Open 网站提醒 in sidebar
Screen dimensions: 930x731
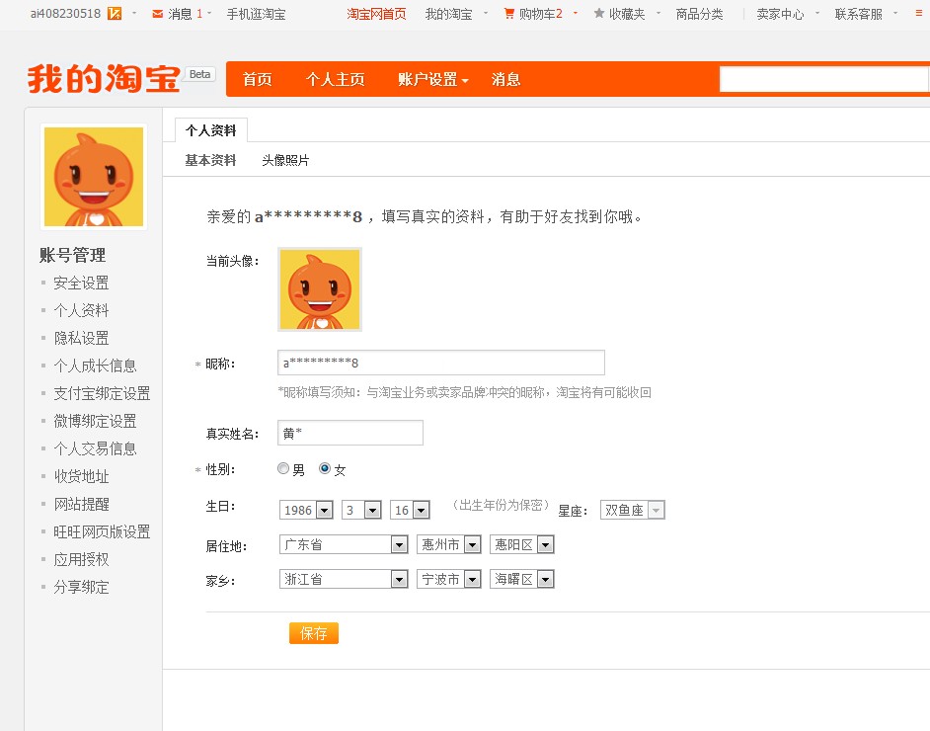click(x=81, y=505)
